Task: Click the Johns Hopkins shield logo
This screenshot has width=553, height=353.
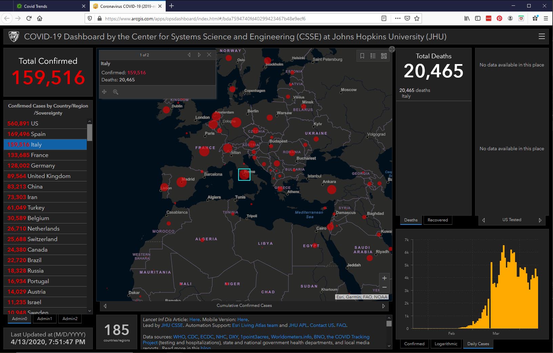Action: (14, 37)
